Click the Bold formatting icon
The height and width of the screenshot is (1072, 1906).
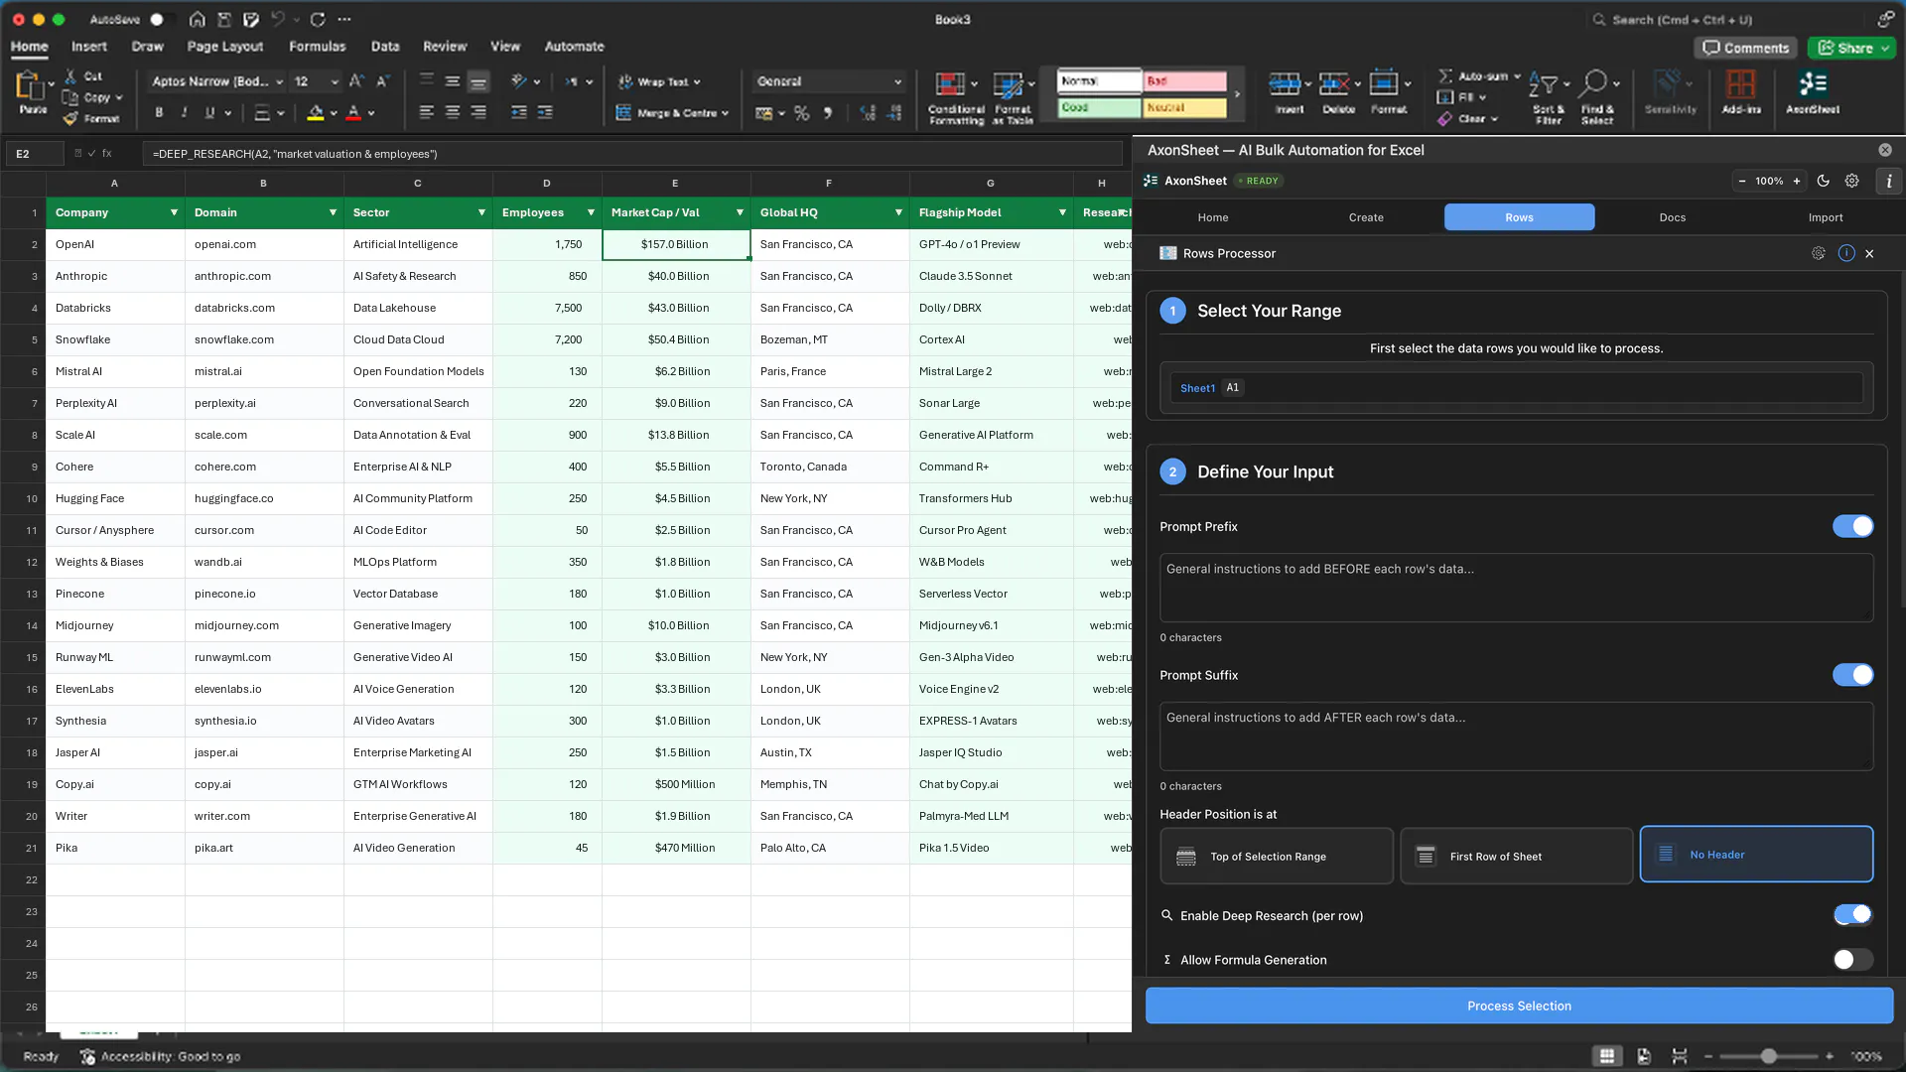click(x=159, y=113)
